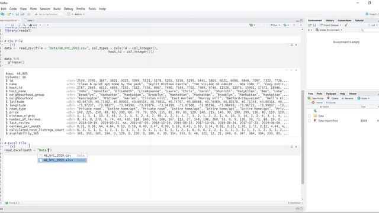Image resolution: width=379 pixels, height=213 pixels.
Task: Open the Chunk 4 navigator in status bar
Action: (13, 203)
